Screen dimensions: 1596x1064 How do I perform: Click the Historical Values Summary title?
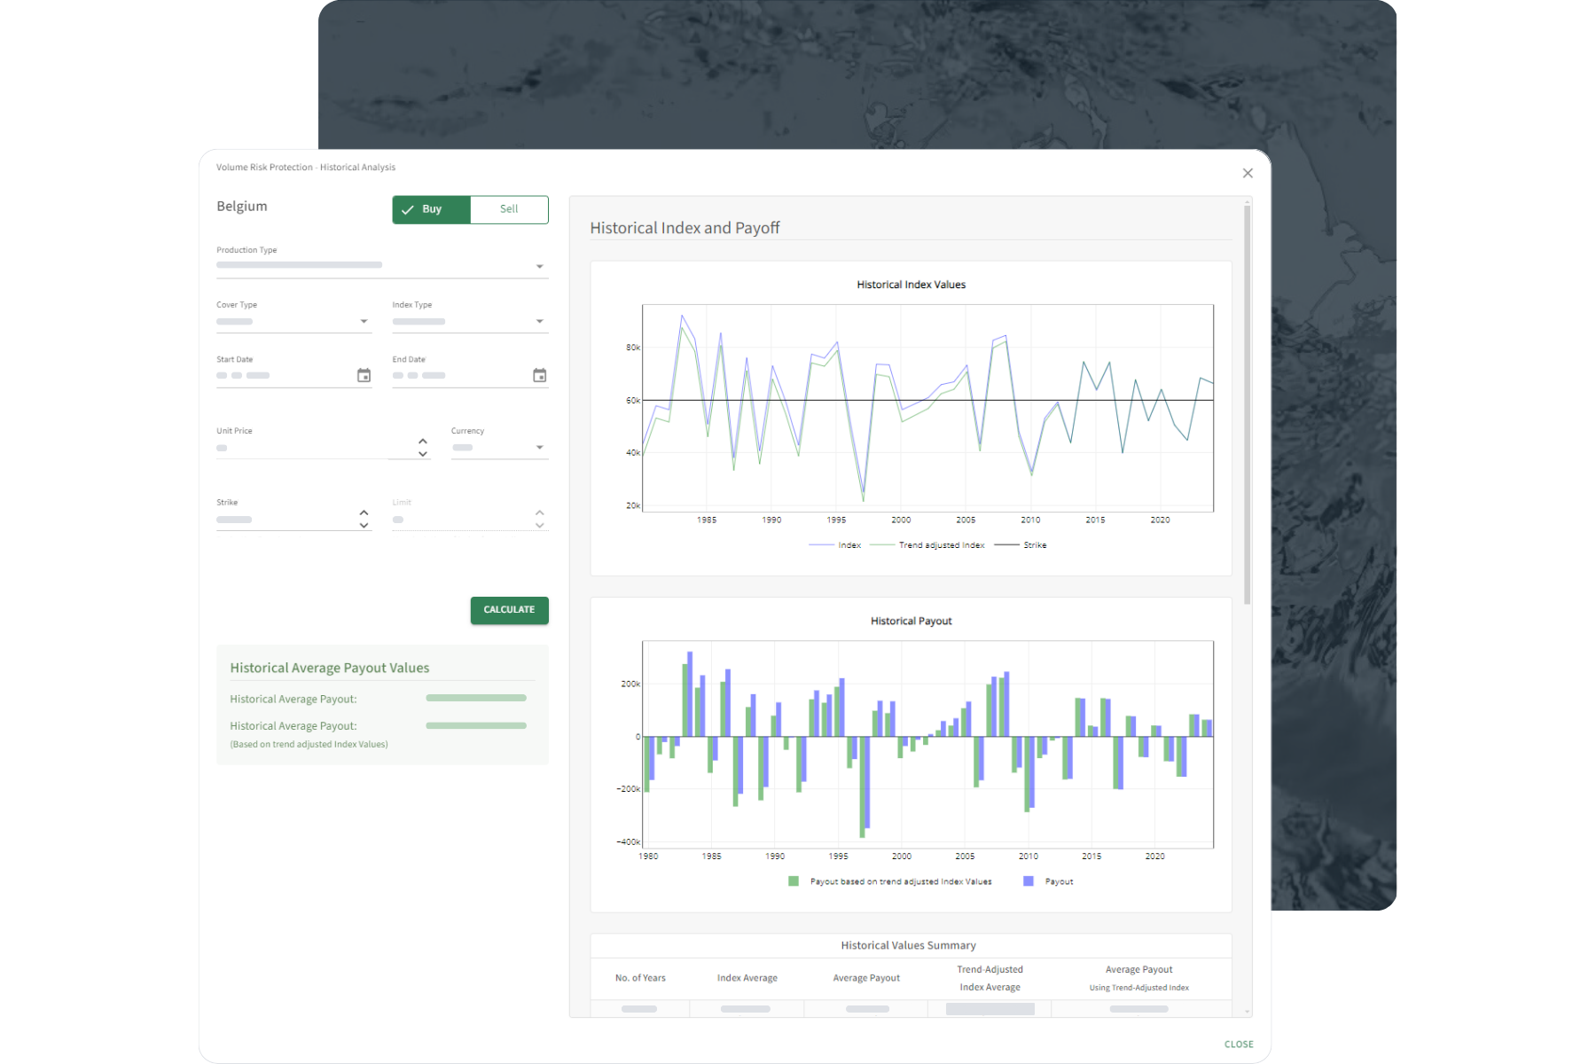click(908, 945)
